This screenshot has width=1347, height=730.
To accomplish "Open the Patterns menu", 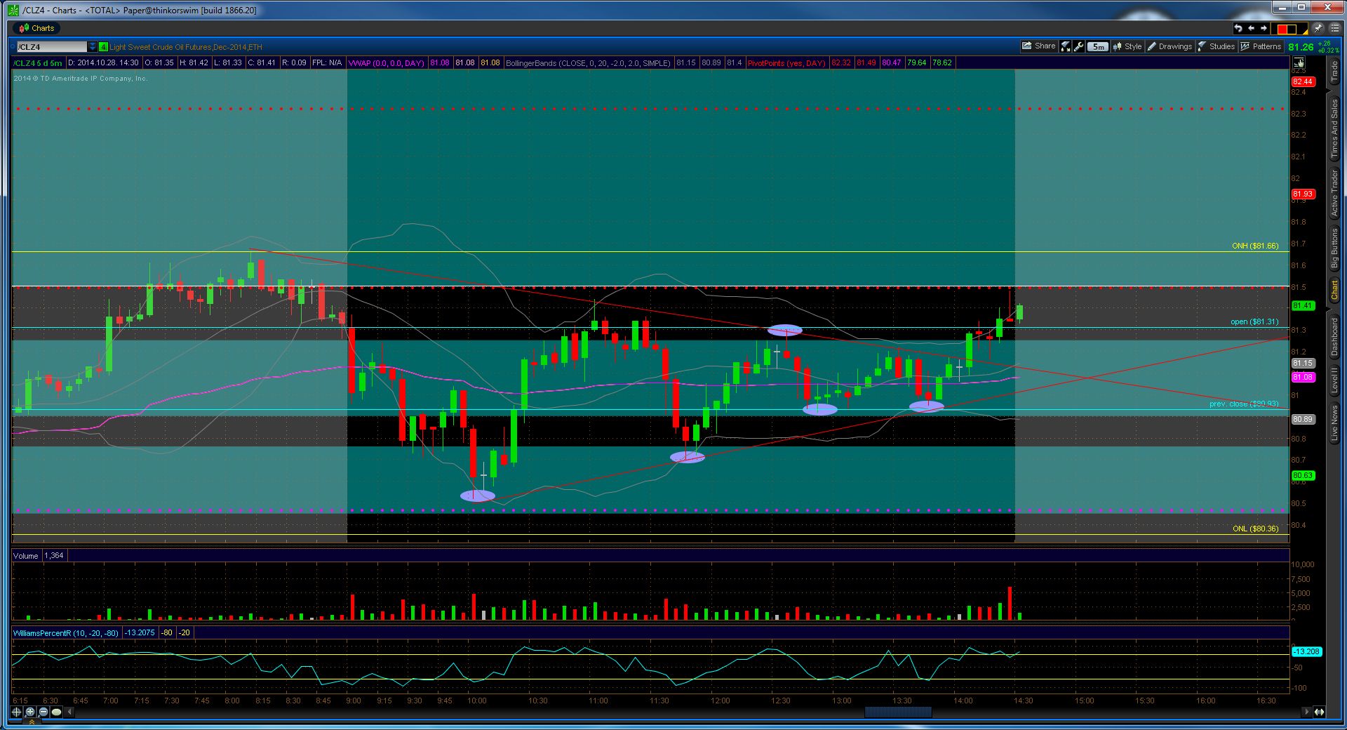I will [x=1261, y=46].
